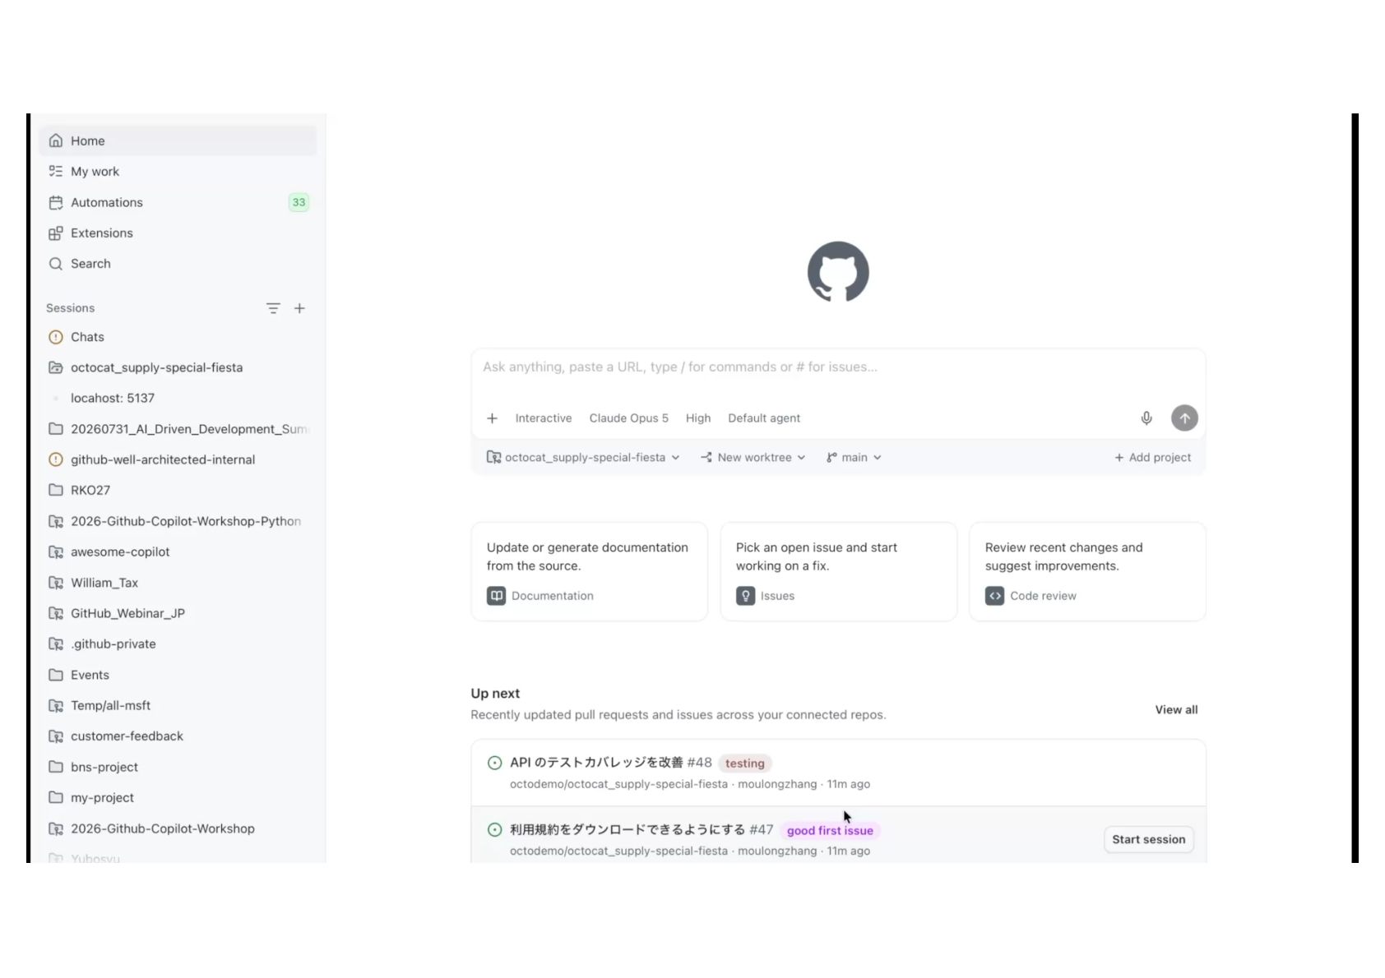The image size is (1385, 978).
Task: Open Temp/all-msft project
Action: point(177,705)
